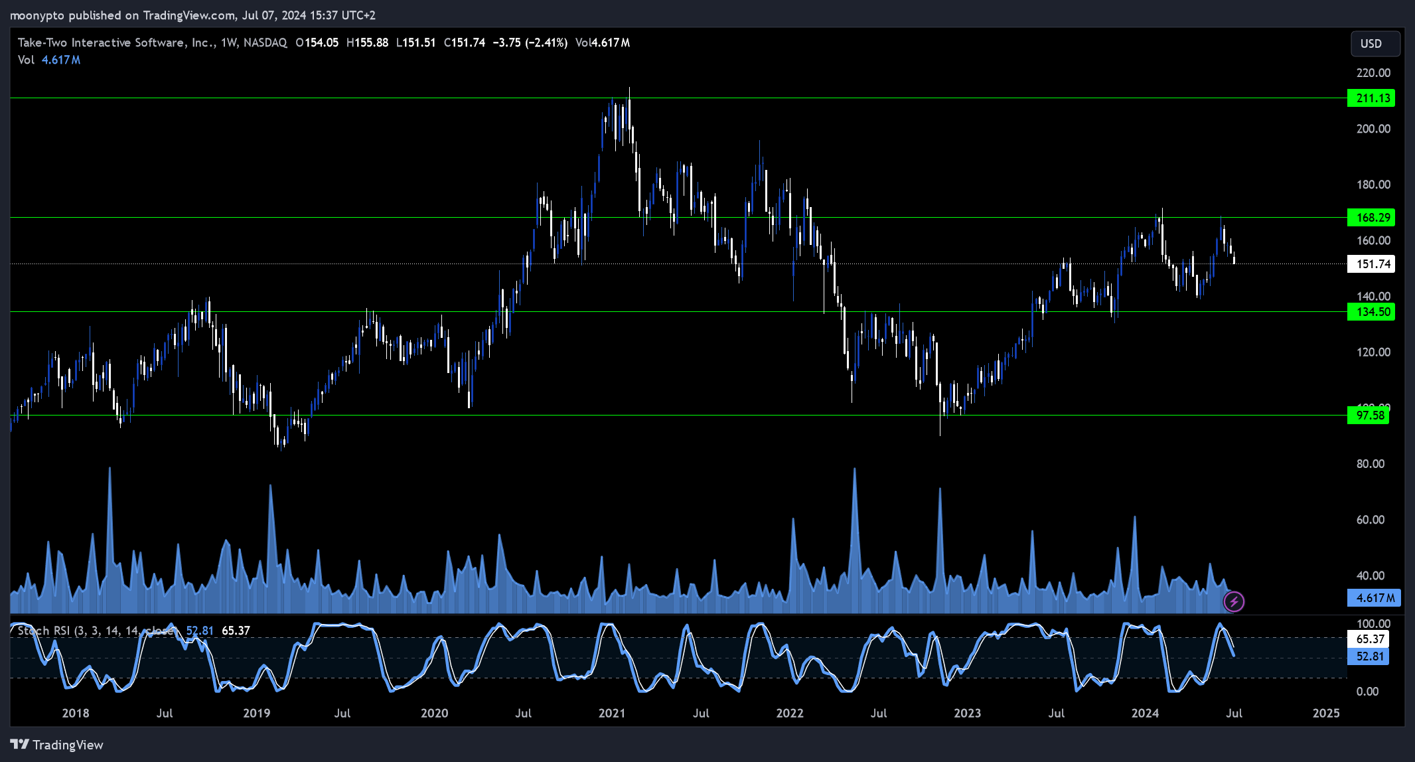Click the high value H155.88 in the legend
The height and width of the screenshot is (762, 1415).
click(x=367, y=42)
